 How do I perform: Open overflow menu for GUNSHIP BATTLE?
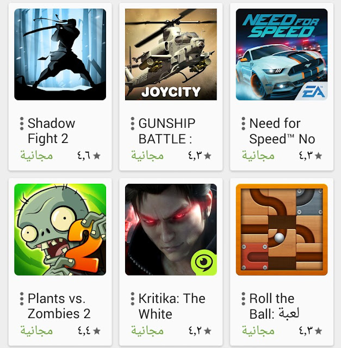133,123
